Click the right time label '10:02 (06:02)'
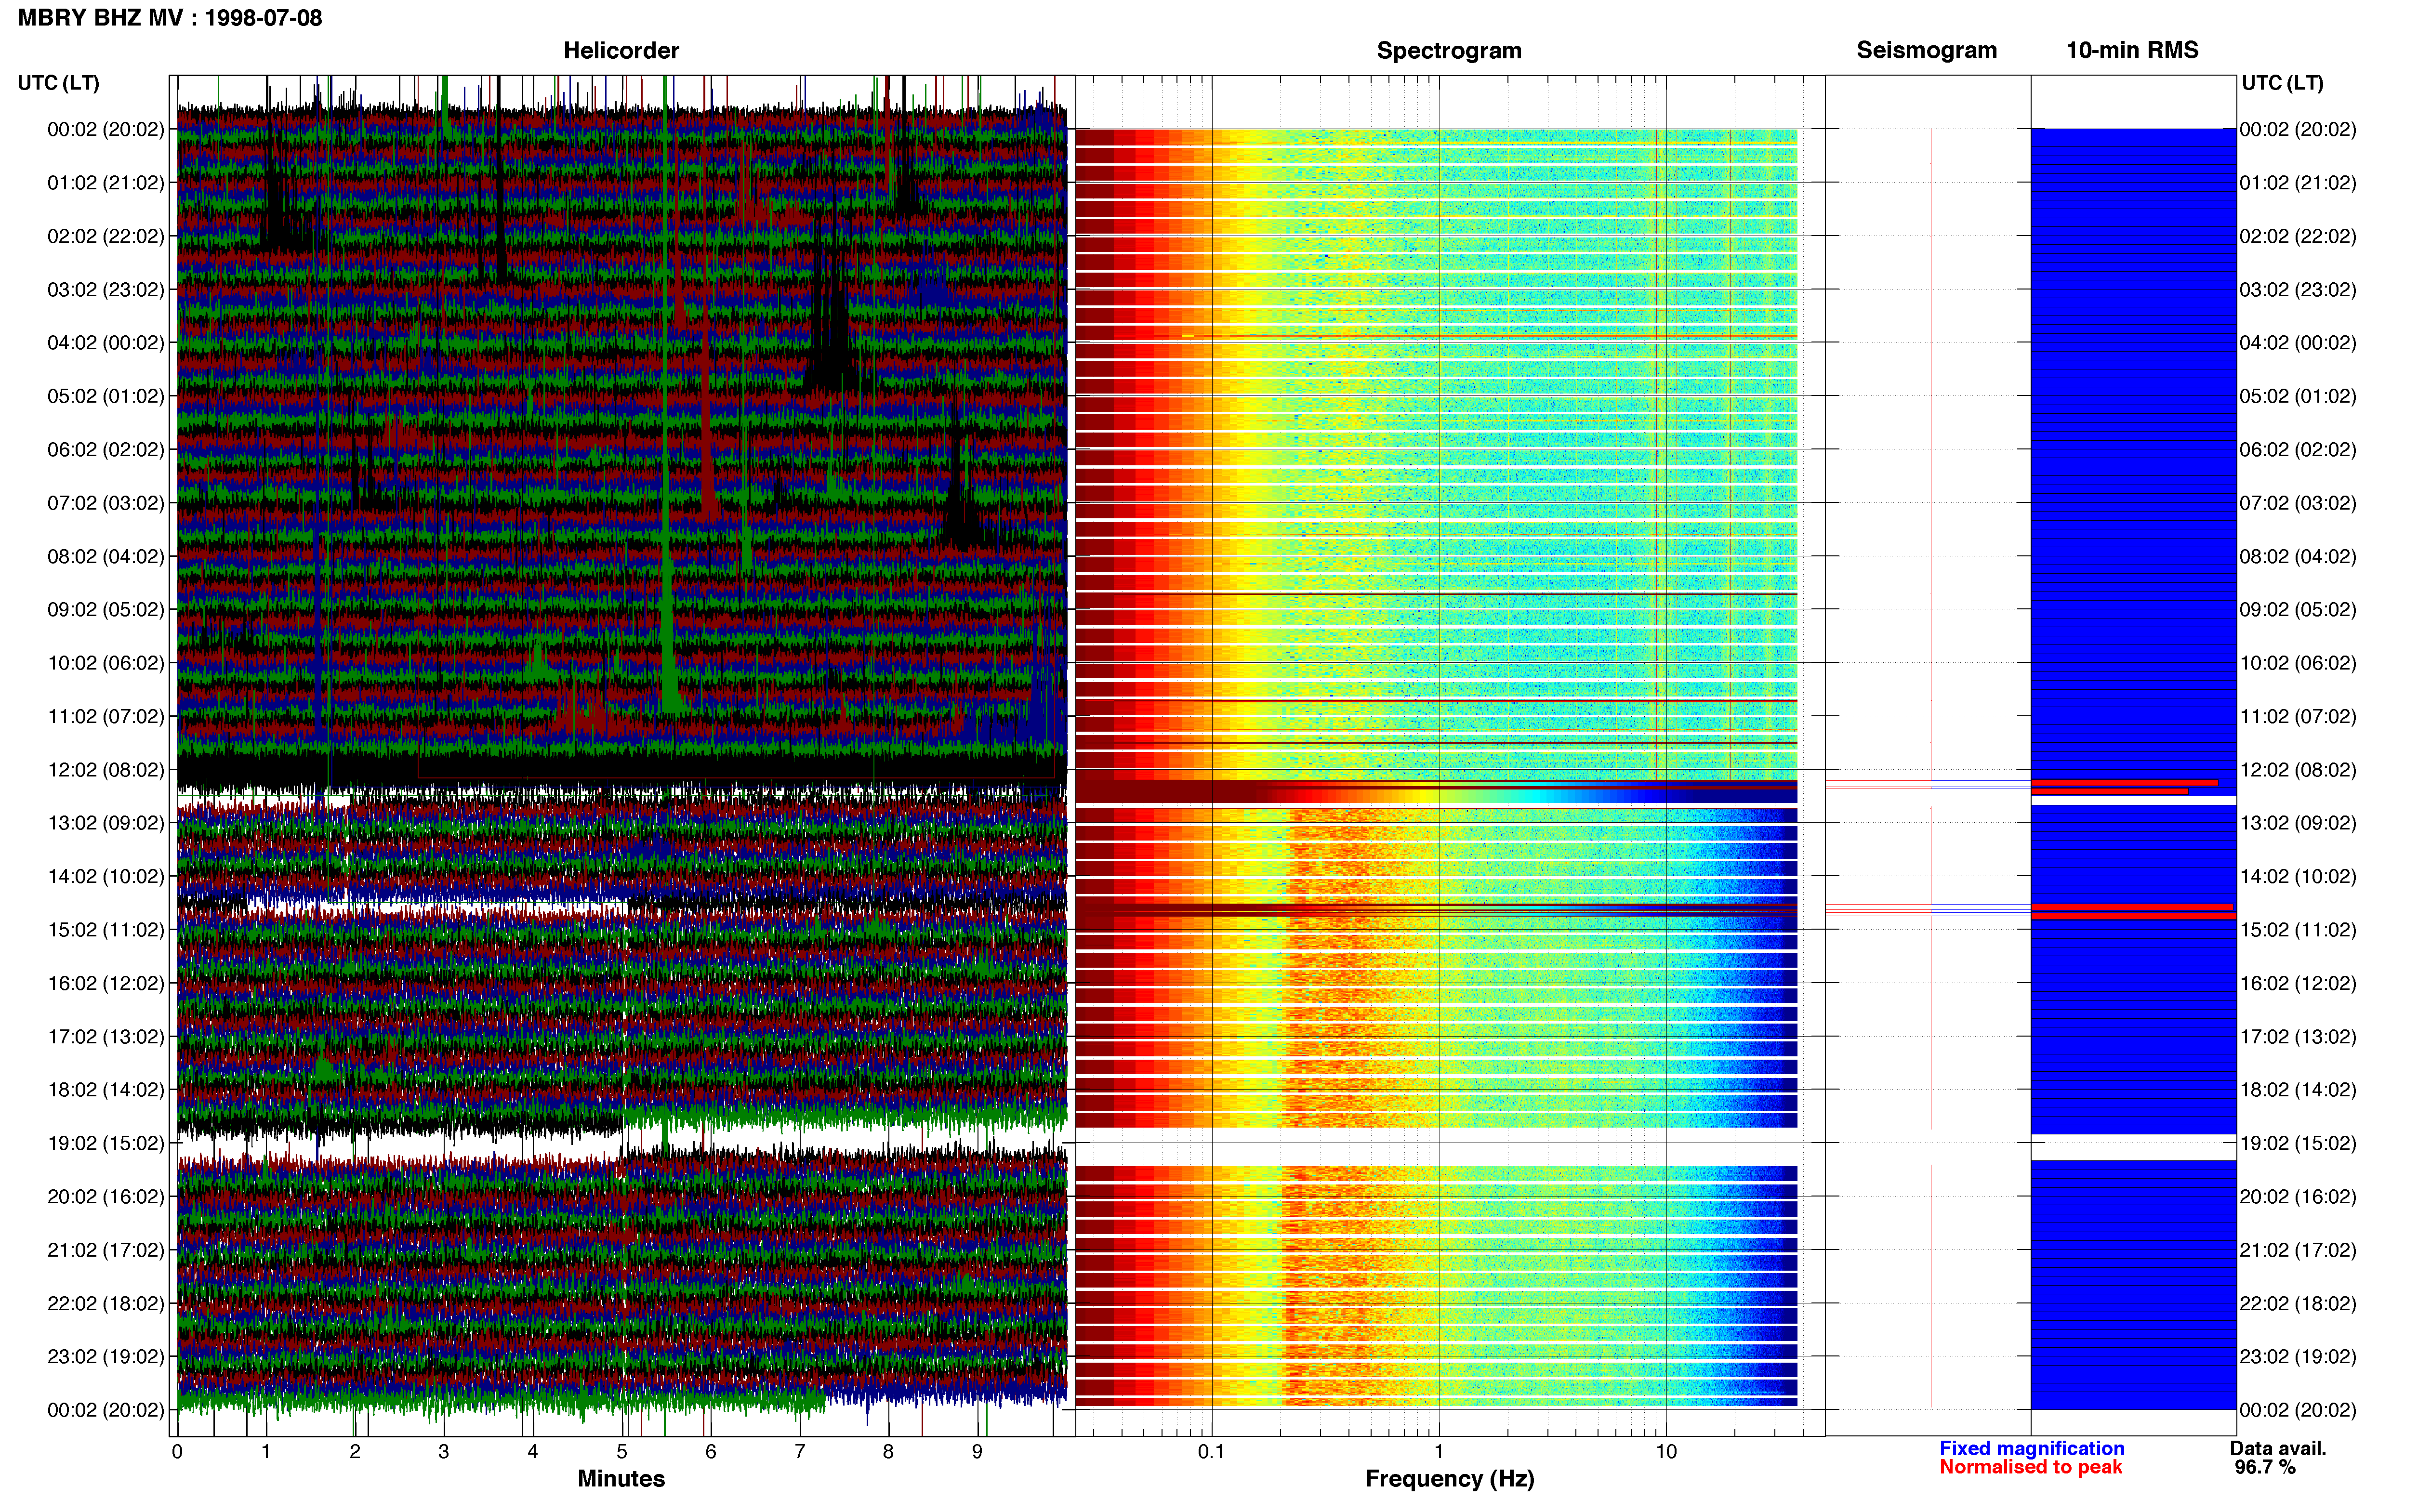The image size is (2418, 1512). tap(2298, 663)
